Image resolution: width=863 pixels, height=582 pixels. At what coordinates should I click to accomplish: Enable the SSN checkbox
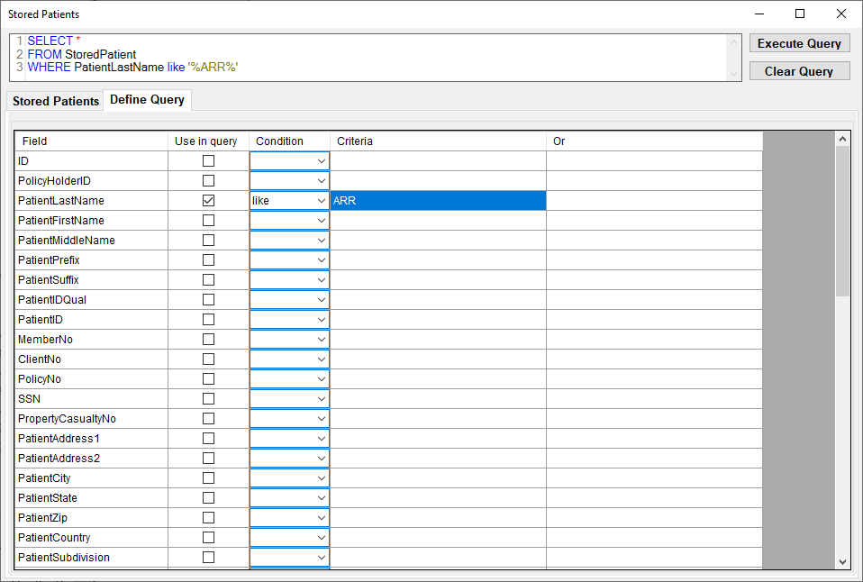click(209, 398)
